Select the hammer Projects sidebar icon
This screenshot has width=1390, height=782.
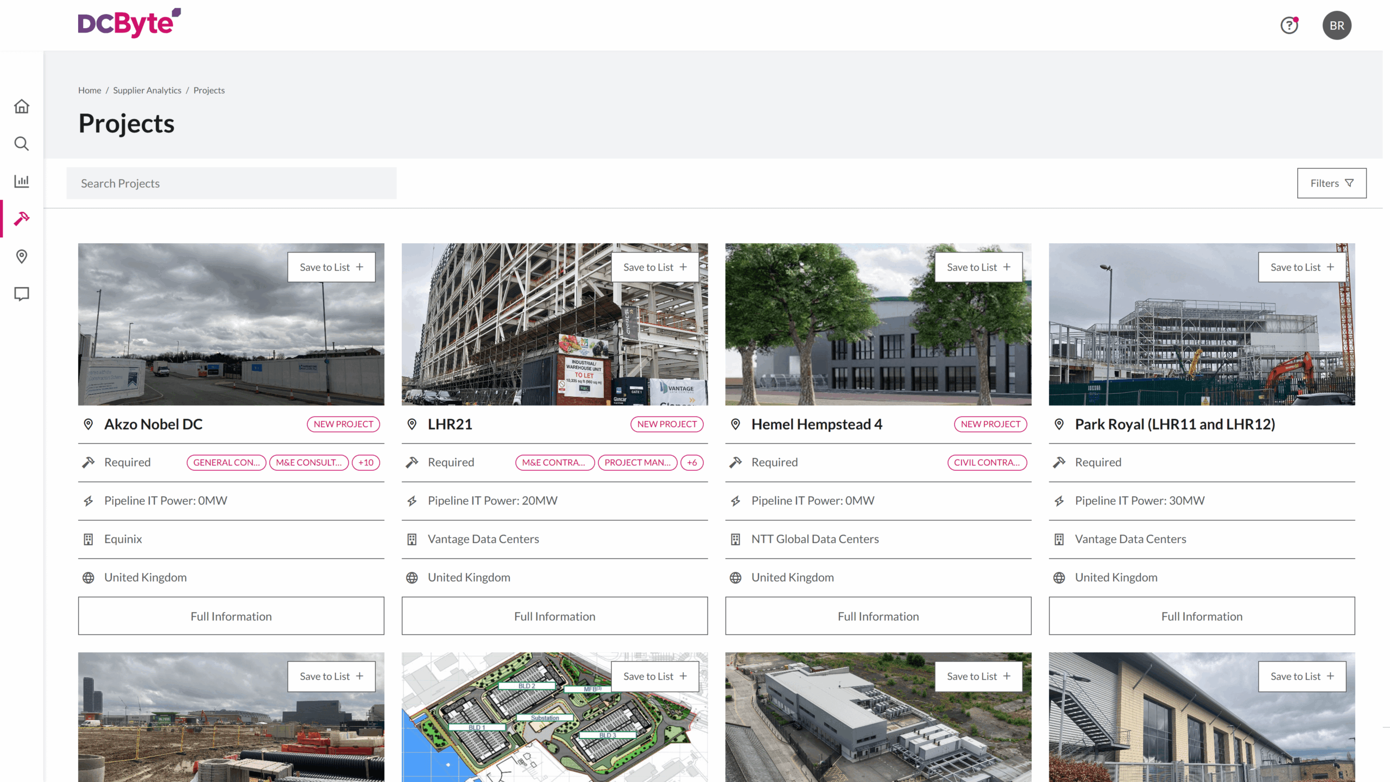22,218
